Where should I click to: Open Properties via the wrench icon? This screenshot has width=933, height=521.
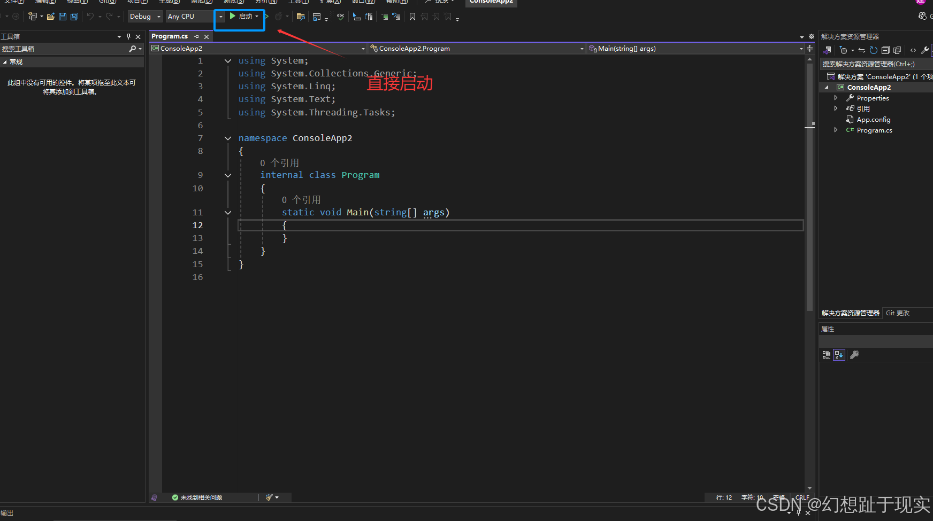pyautogui.click(x=925, y=50)
